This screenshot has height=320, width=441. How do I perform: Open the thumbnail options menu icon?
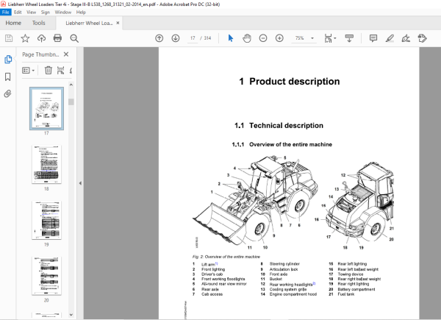tap(29, 70)
